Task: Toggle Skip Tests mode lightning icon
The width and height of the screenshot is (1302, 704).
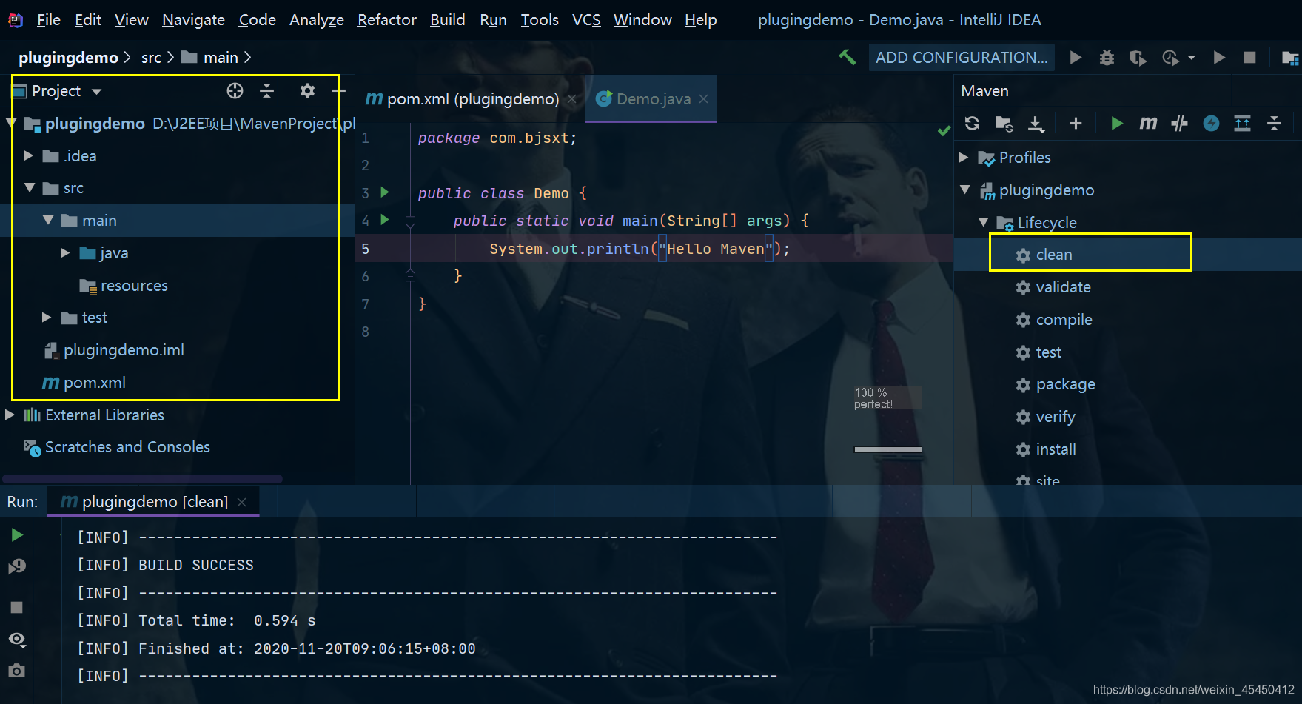Action: click(1211, 123)
